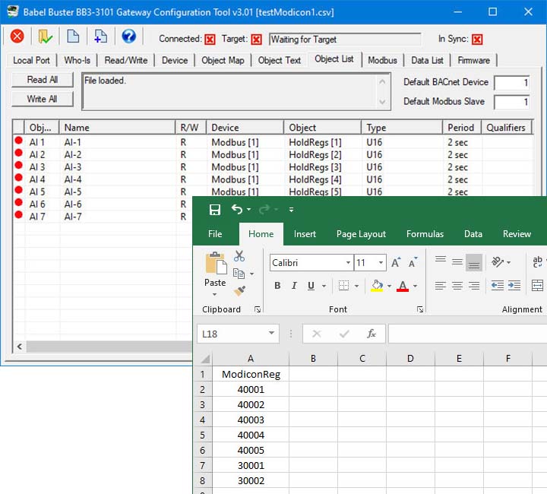Toggle Align Left in Excel ribbon
Viewport: 547px width, 494px height.
tap(440, 285)
